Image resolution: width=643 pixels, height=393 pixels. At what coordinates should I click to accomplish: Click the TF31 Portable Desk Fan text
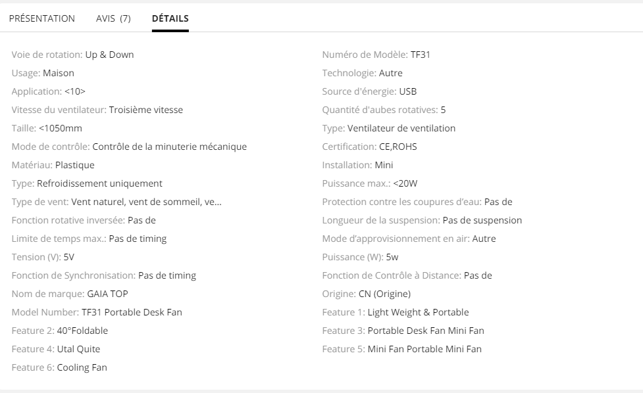coord(132,312)
